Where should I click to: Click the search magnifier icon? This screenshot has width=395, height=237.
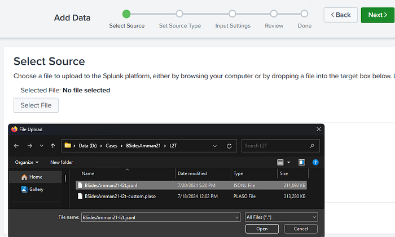312,146
